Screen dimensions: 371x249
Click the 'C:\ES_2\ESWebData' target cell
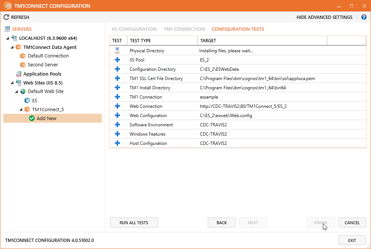coord(219,69)
